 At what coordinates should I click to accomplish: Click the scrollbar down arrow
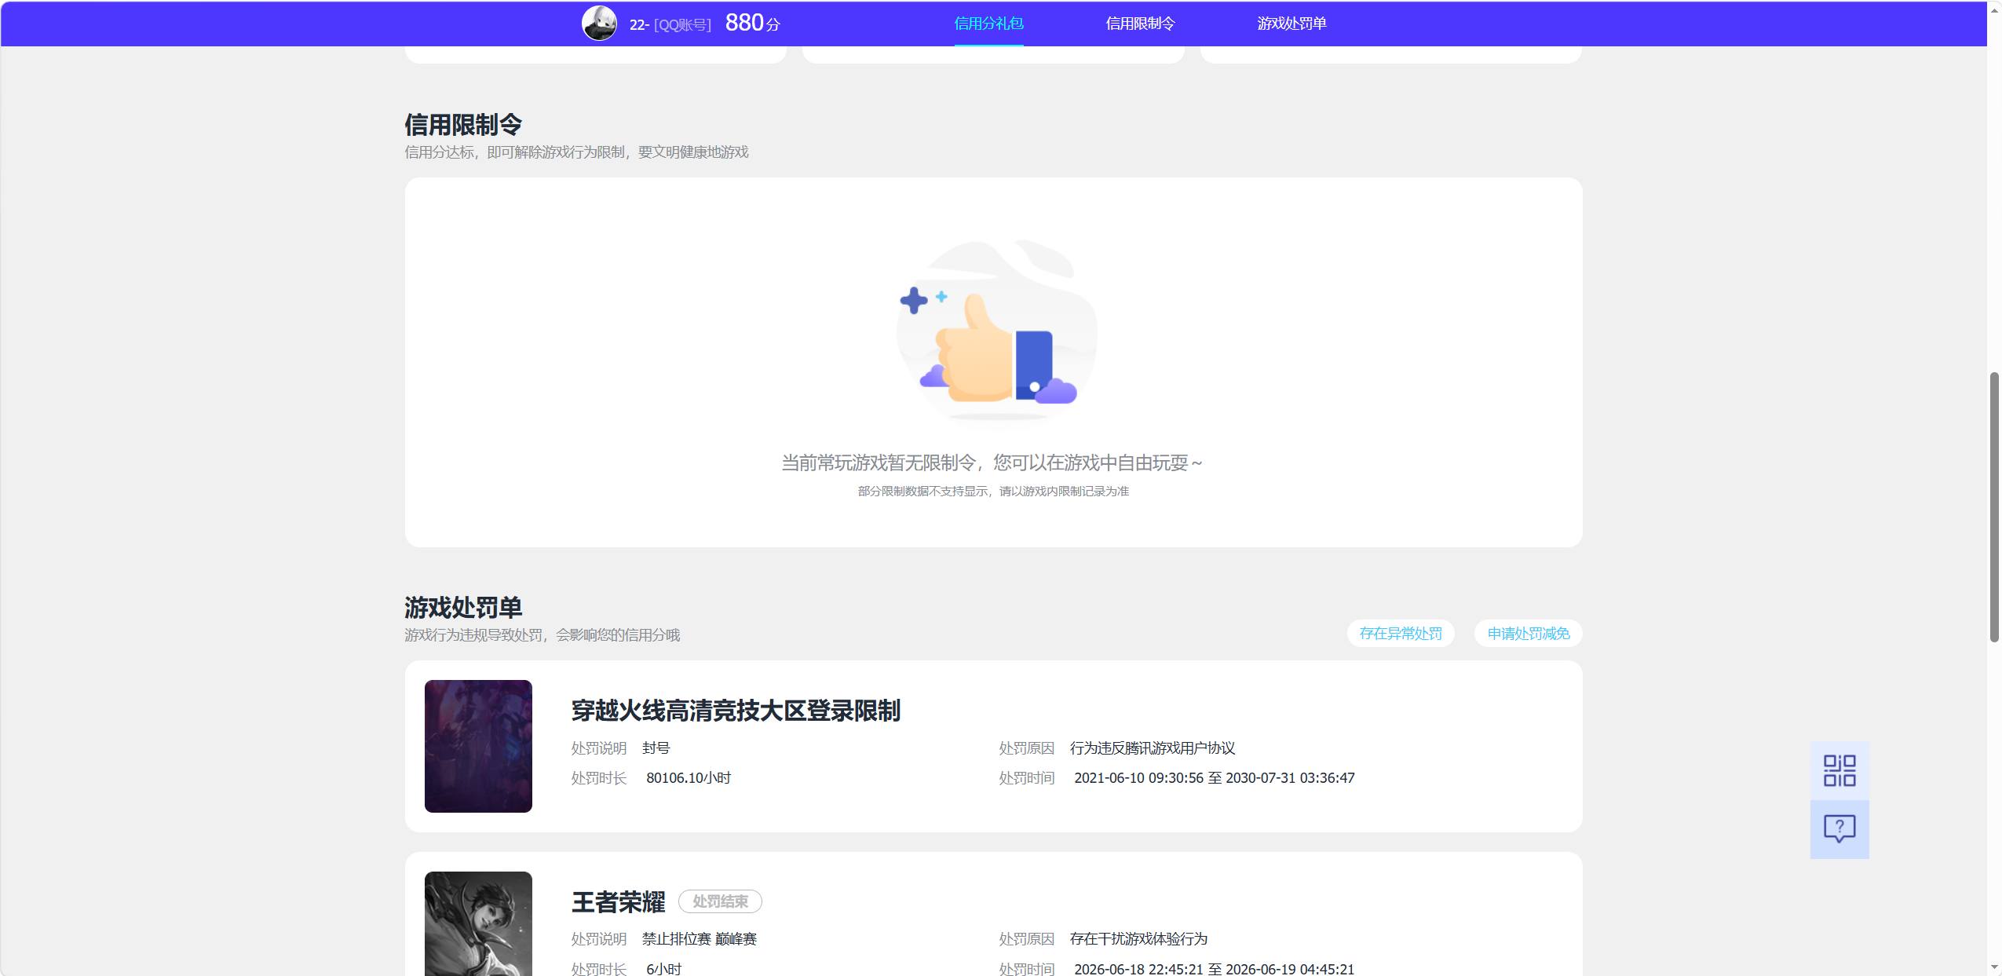point(1994,967)
